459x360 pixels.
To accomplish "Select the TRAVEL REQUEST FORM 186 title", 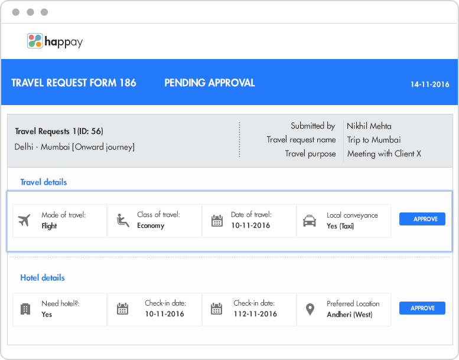I will [x=74, y=83].
